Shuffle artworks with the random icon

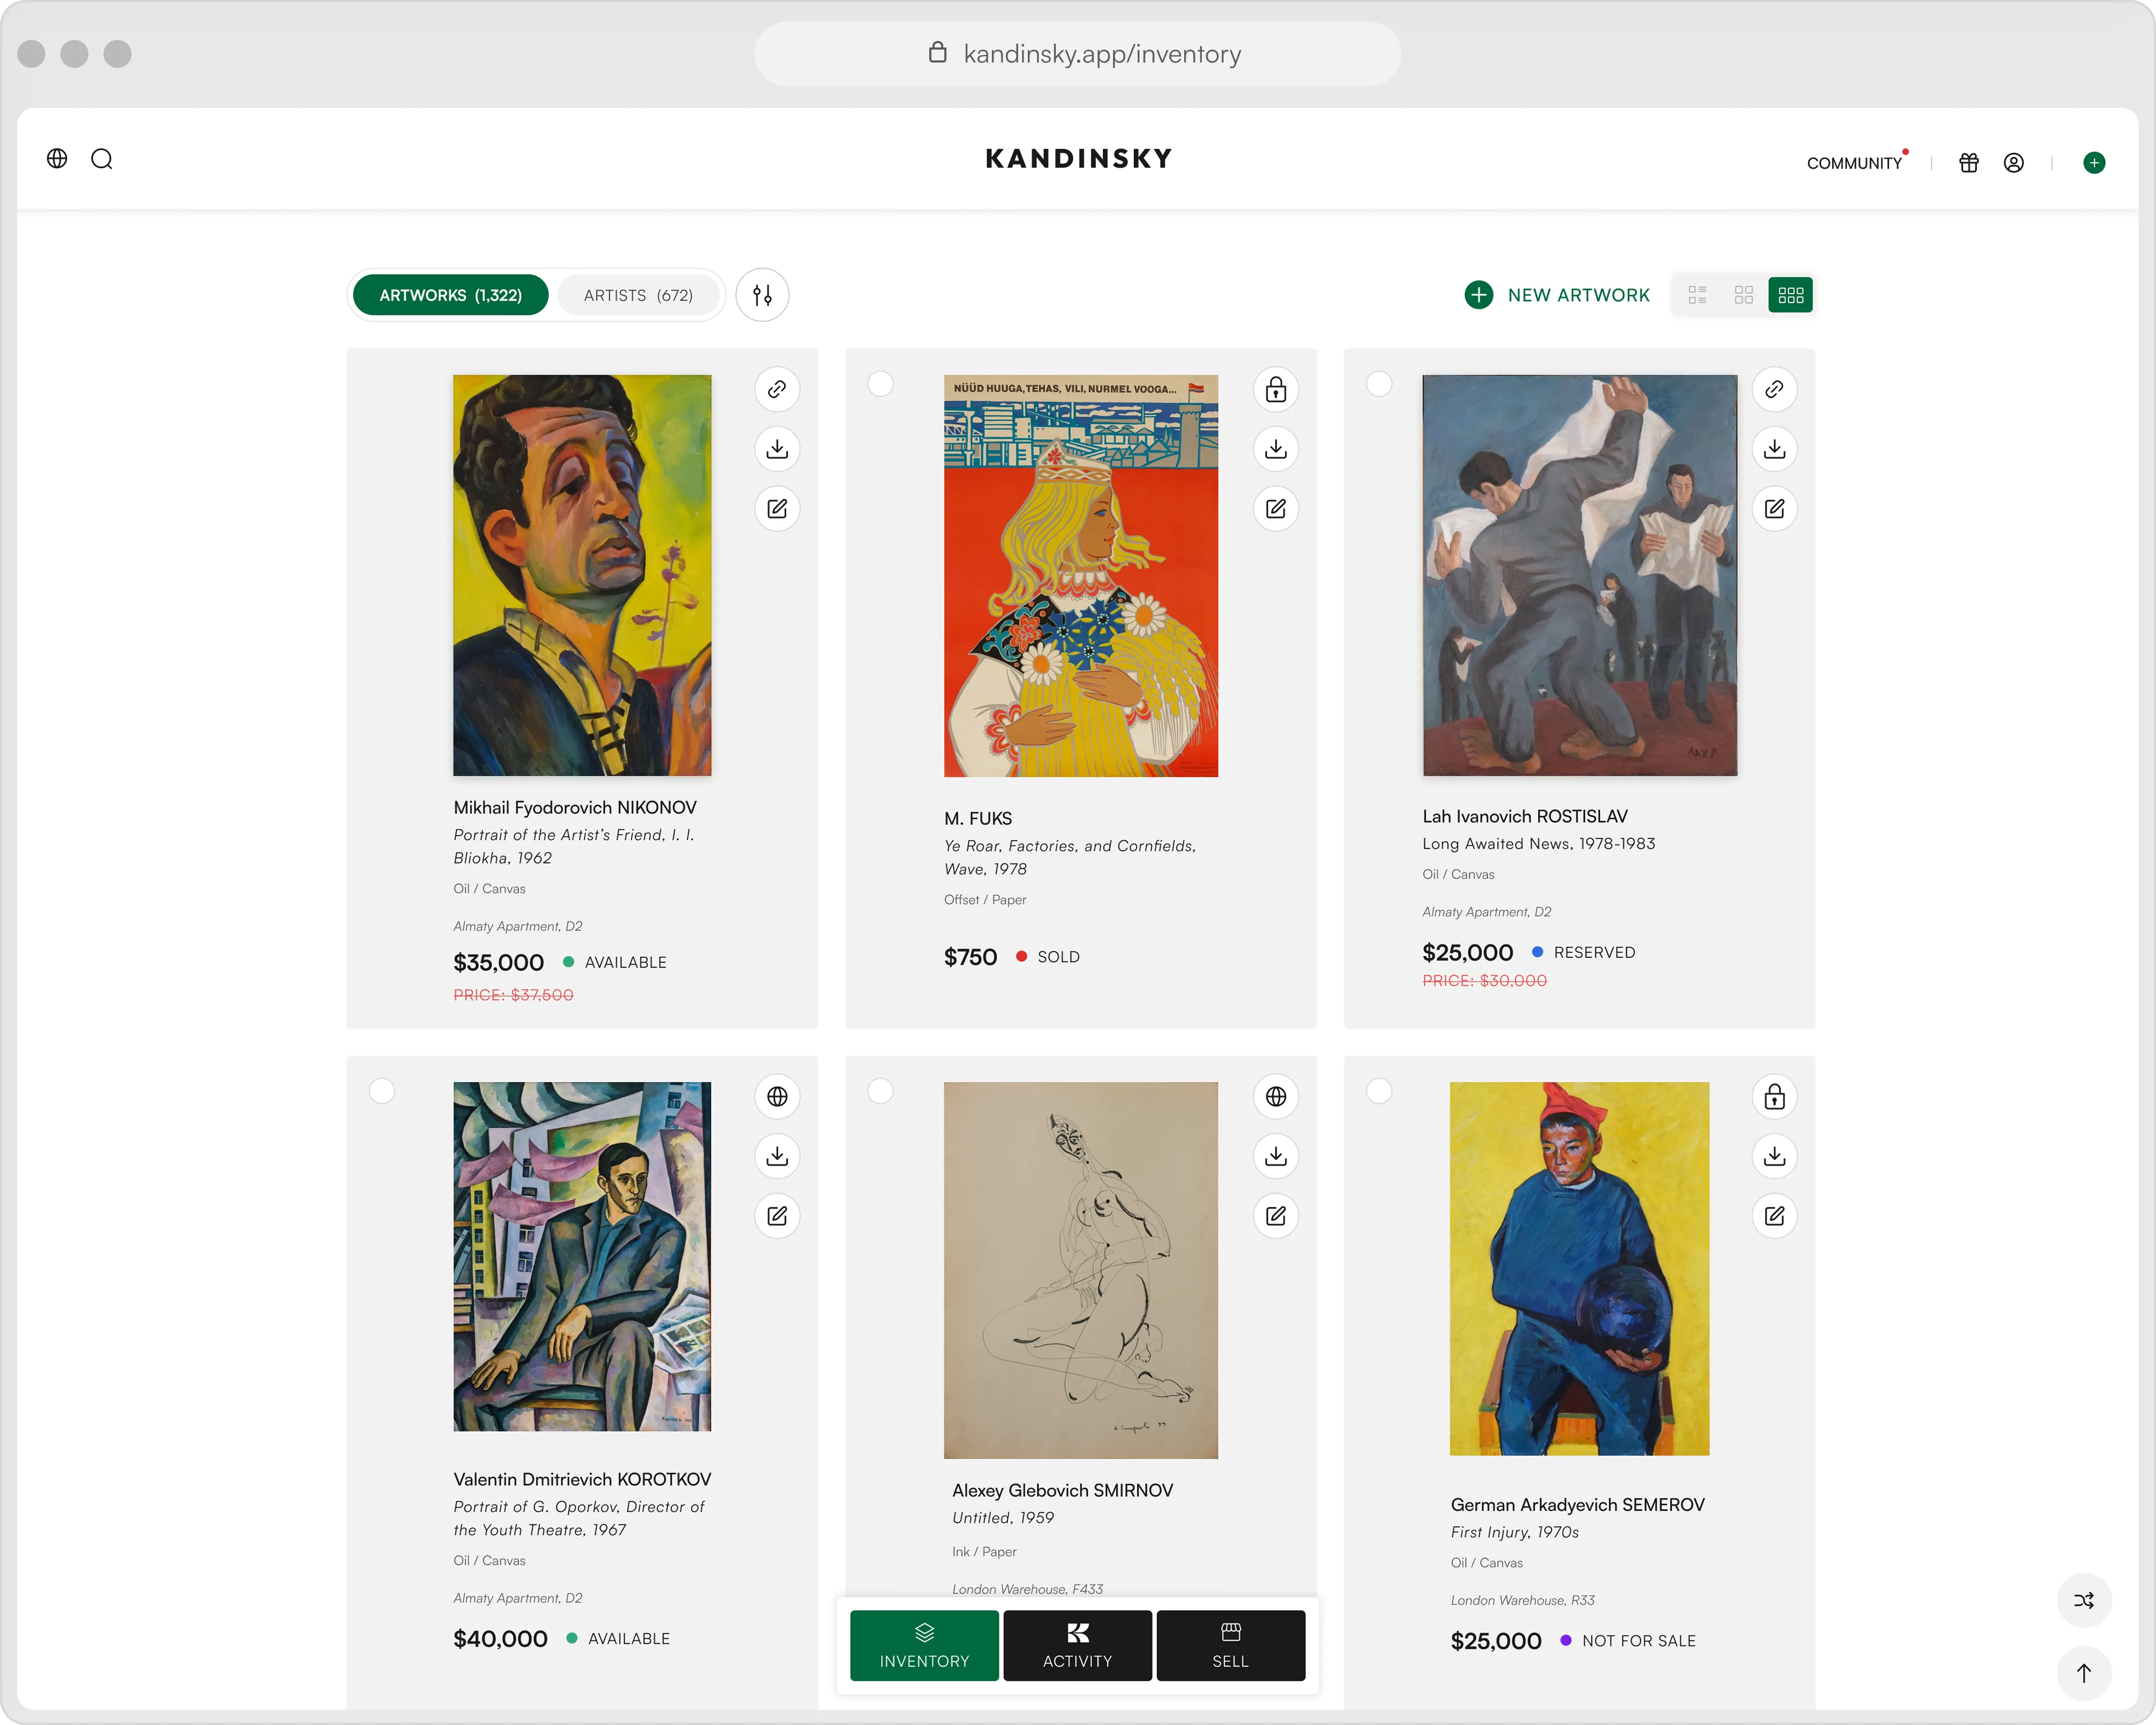[2084, 1601]
